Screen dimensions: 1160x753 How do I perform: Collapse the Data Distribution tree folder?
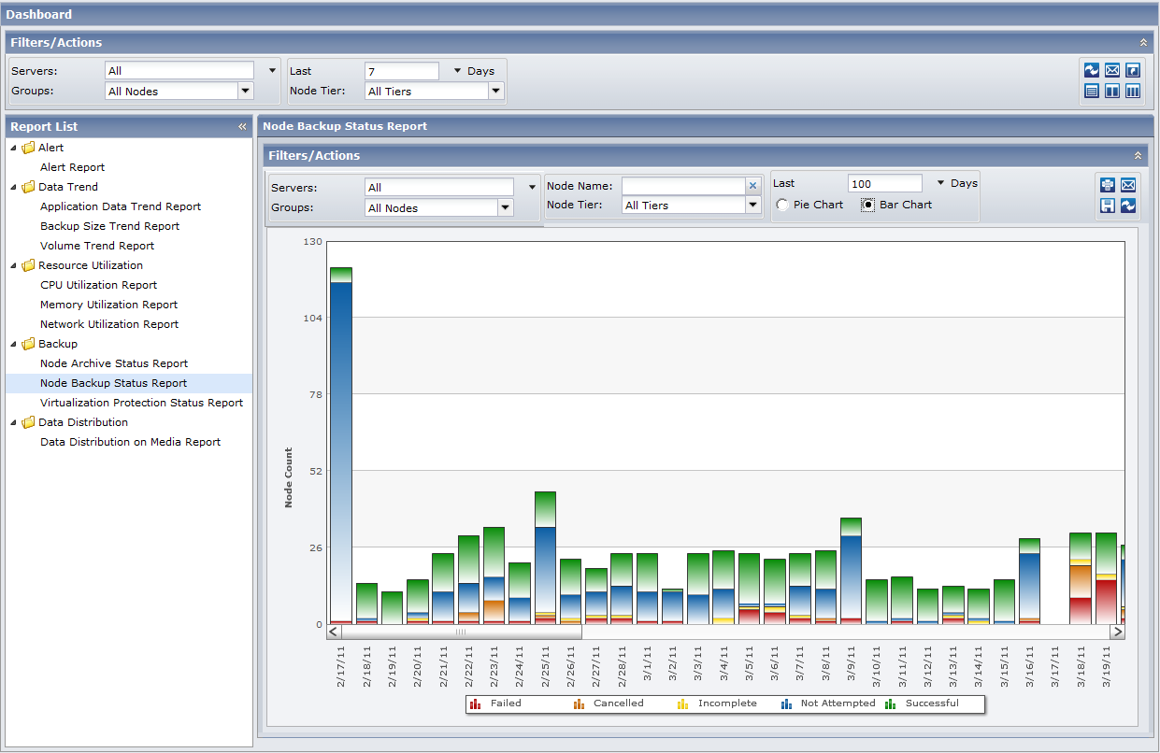coord(14,422)
